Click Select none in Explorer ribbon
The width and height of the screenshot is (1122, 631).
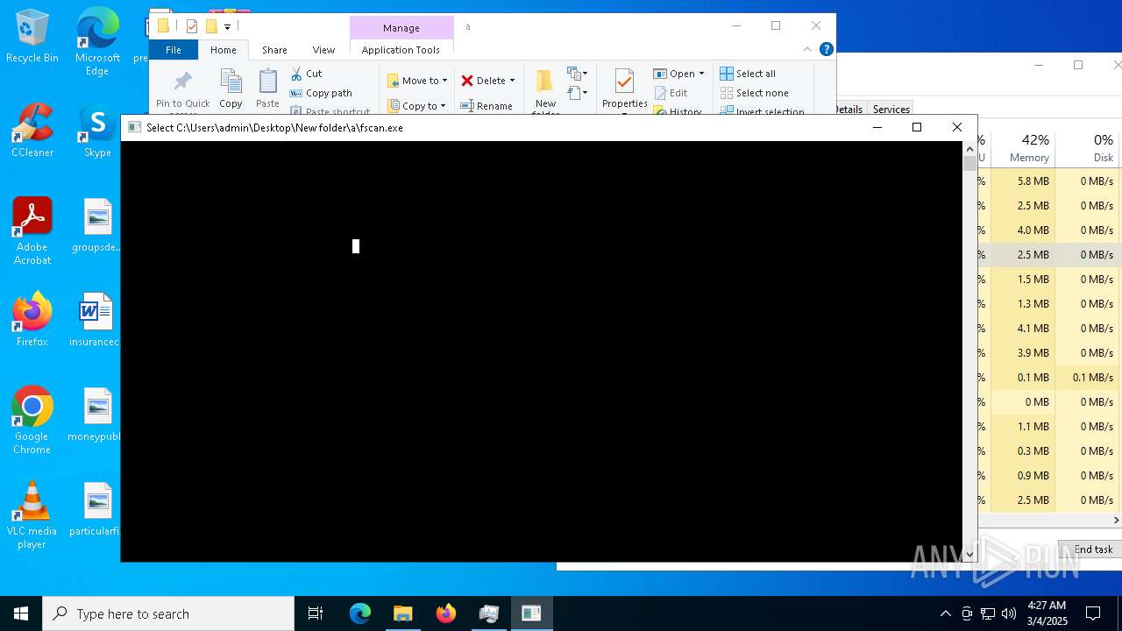pyautogui.click(x=755, y=93)
